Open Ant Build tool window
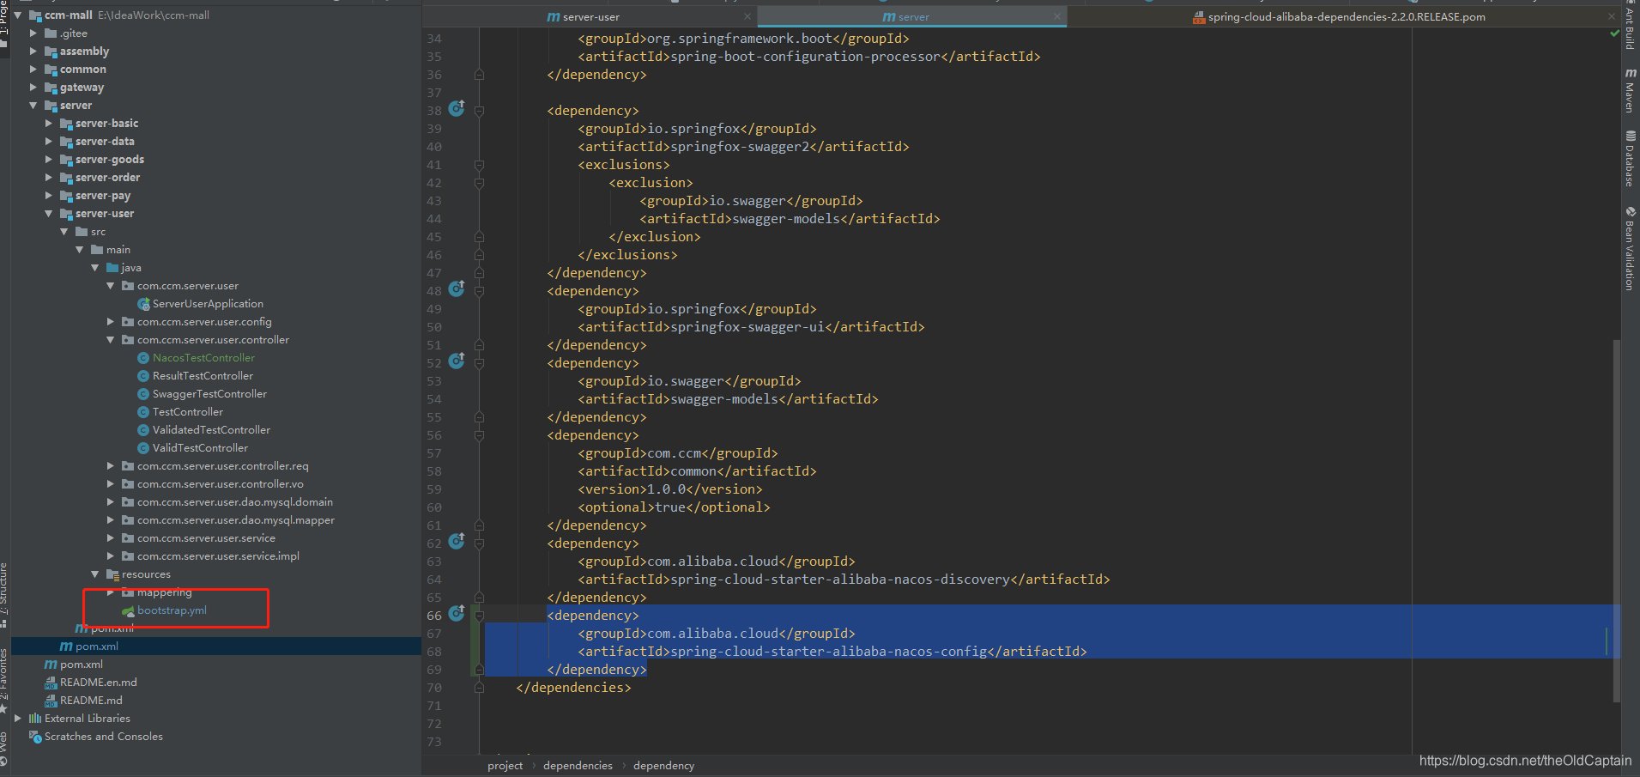Image resolution: width=1640 pixels, height=777 pixels. pyautogui.click(x=1630, y=26)
